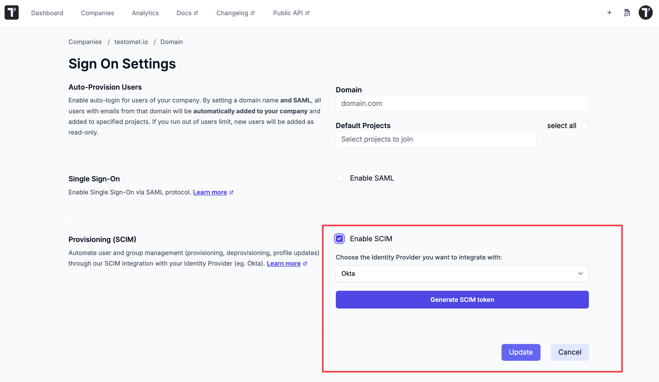
Task: Focus the Domain input field
Action: 462,103
